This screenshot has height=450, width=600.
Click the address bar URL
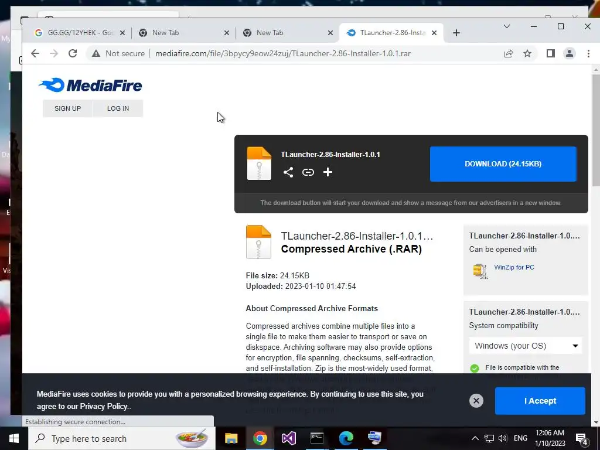[283, 53]
